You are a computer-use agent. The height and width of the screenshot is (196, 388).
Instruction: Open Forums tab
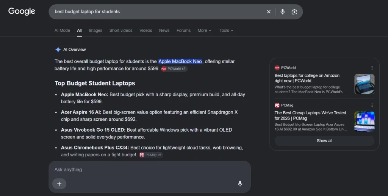pyautogui.click(x=183, y=30)
